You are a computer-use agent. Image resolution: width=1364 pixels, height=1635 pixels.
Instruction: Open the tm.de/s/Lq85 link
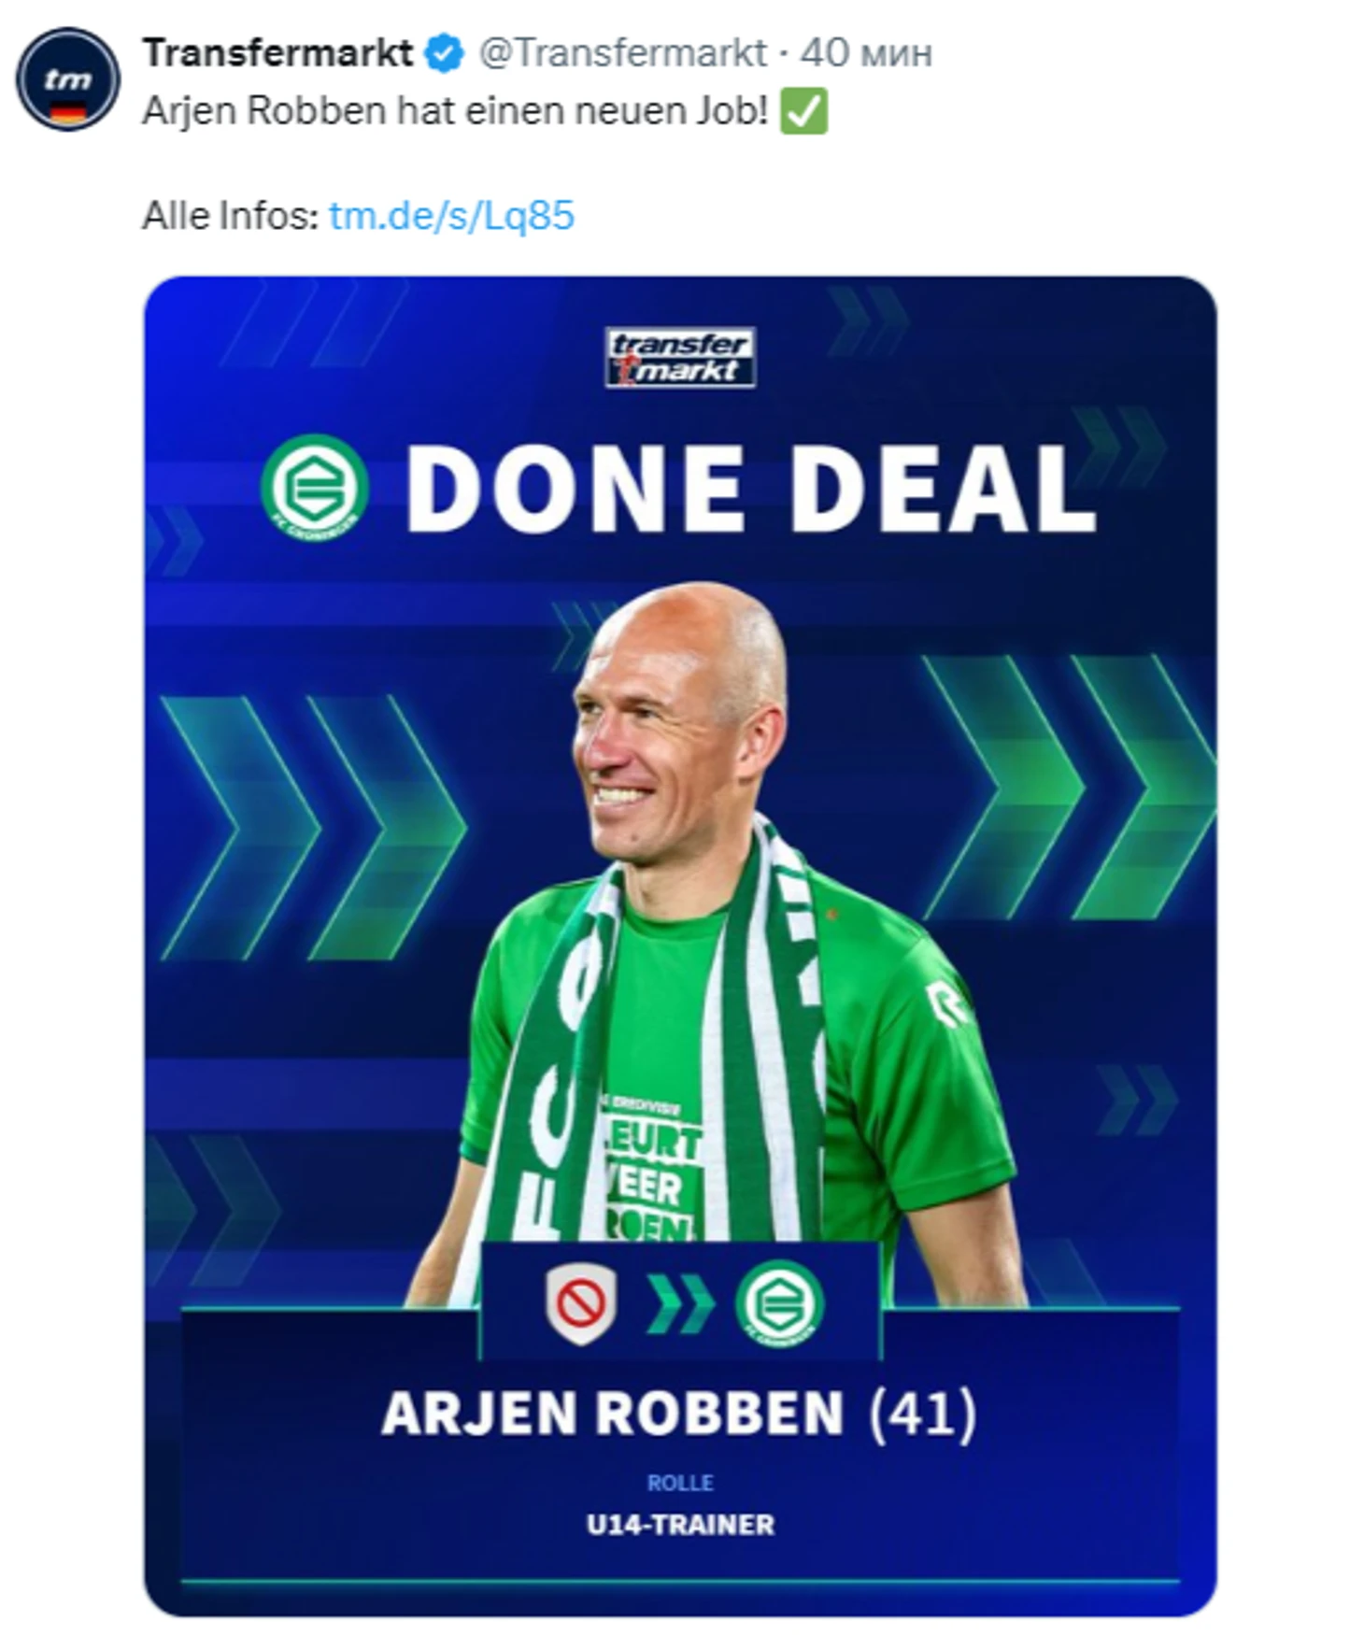click(451, 216)
